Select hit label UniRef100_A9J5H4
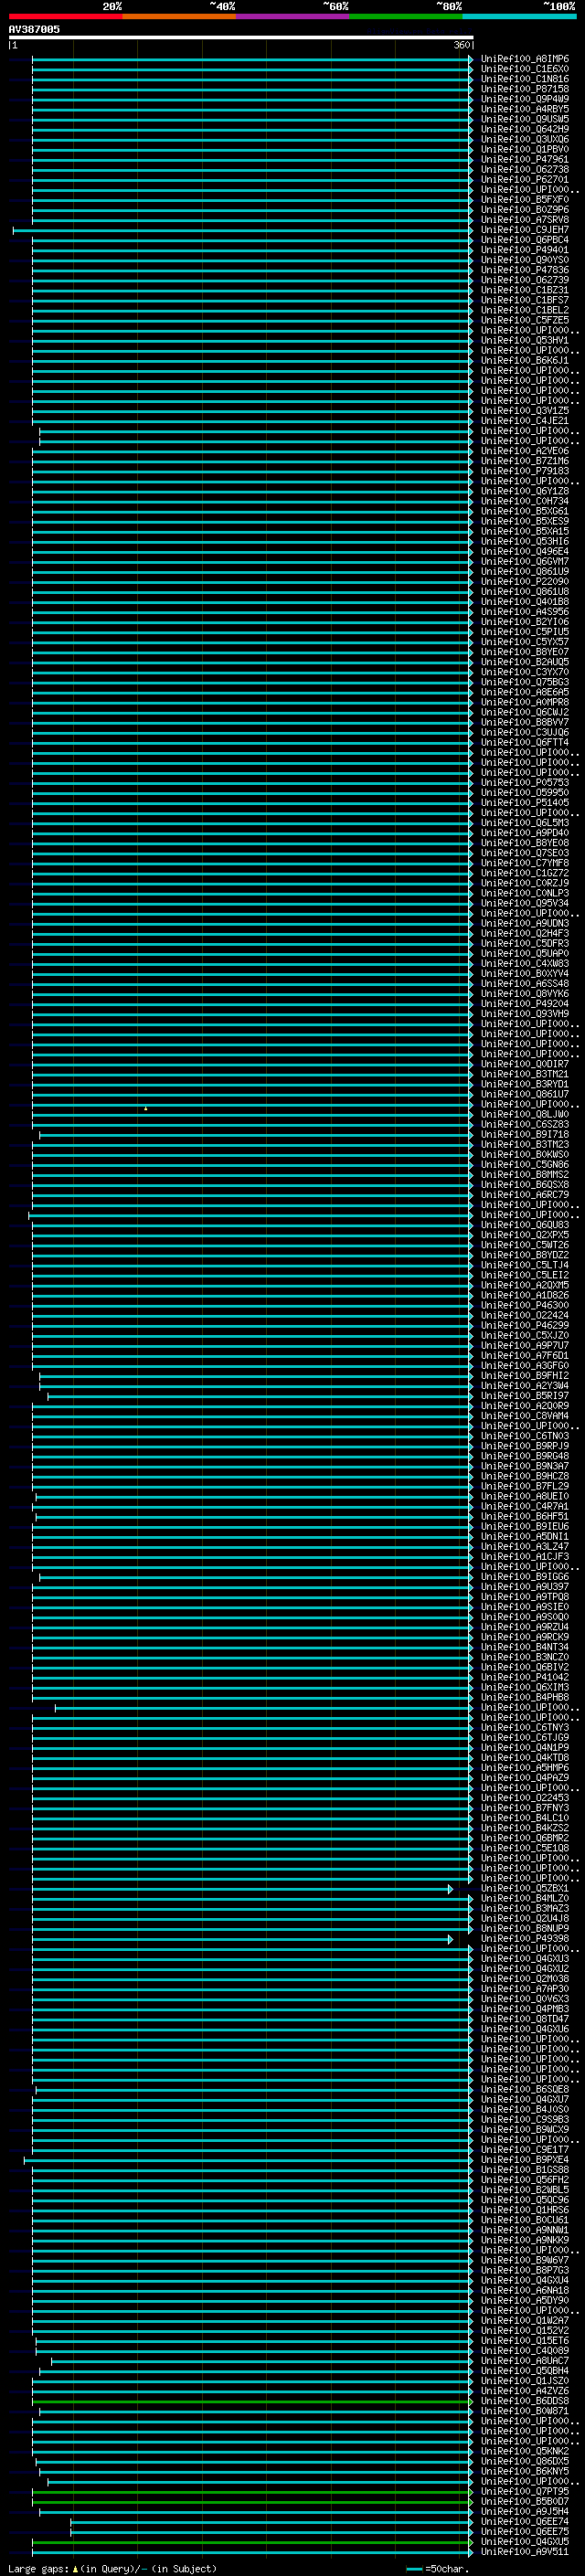Screen dimensions: 585x2576 (x=525, y=2512)
